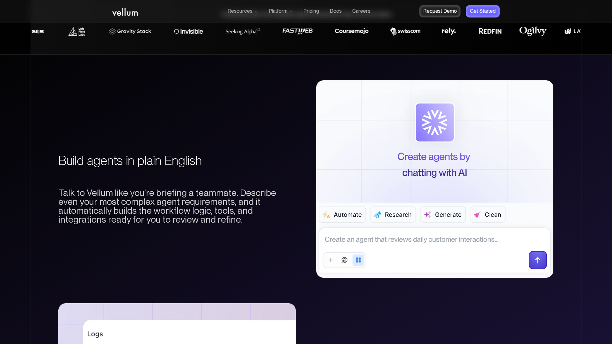Viewport: 612px width, 344px height.
Task: Click the Request Demo button
Action: pyautogui.click(x=440, y=11)
